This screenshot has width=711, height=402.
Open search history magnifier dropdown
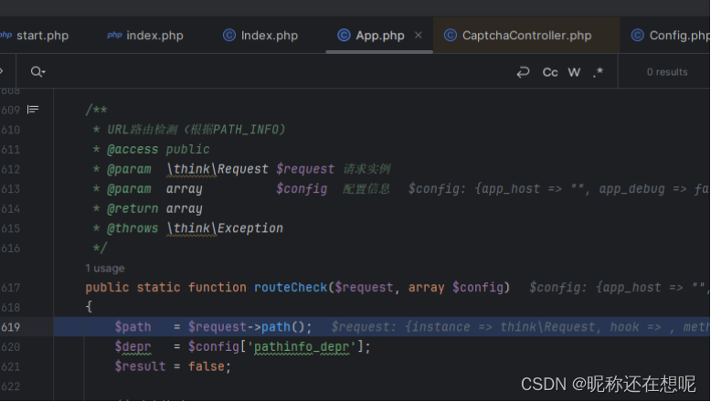(x=37, y=71)
